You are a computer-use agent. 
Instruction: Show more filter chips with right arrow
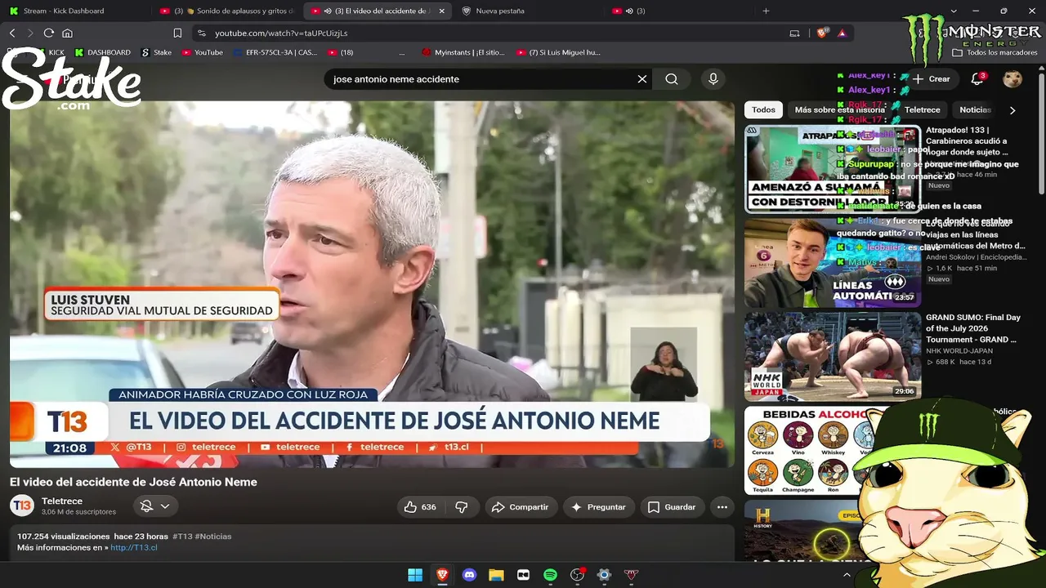[x=1012, y=110]
